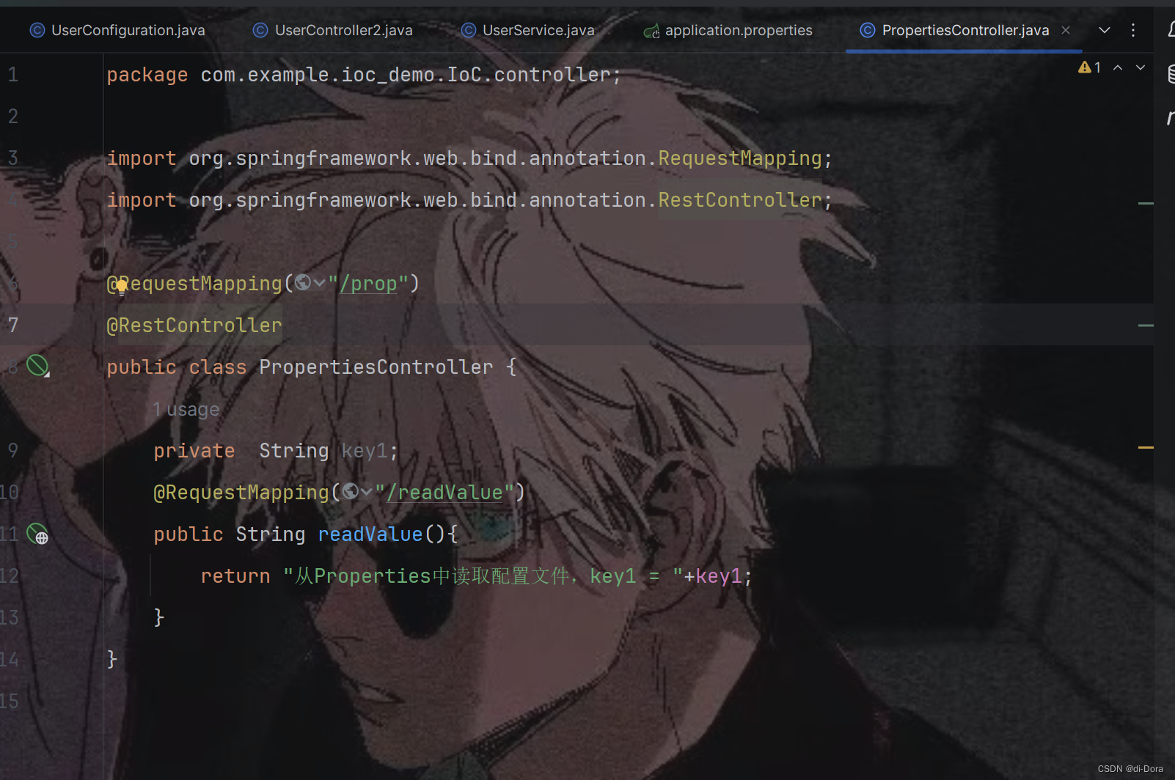Open the Database tool window icon
1175x780 pixels.
[1171, 74]
